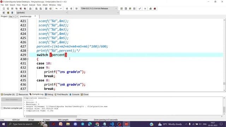Click the Compile toolbar icon
The height and width of the screenshot is (127, 226).
click(121, 8)
